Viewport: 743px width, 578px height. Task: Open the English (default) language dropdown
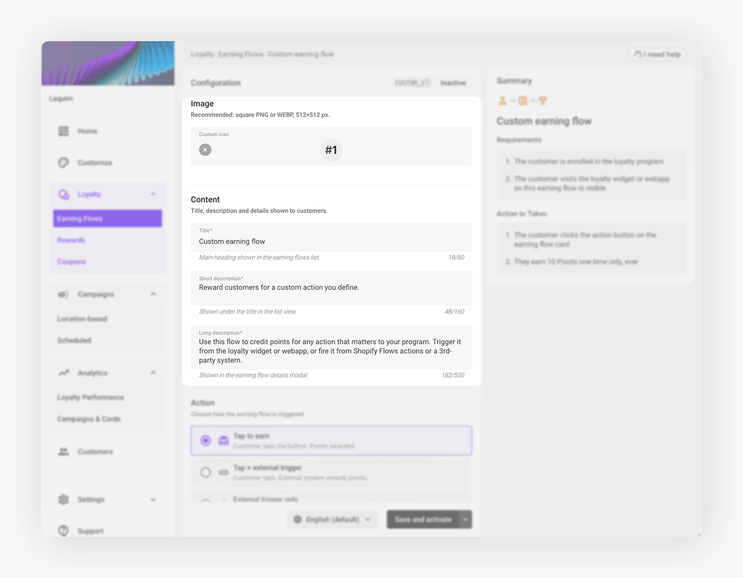(x=333, y=519)
